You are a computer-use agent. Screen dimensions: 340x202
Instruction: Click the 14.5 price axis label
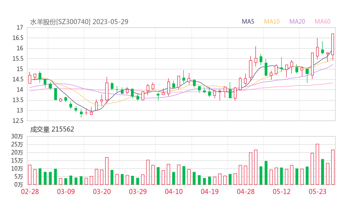pos(18,79)
